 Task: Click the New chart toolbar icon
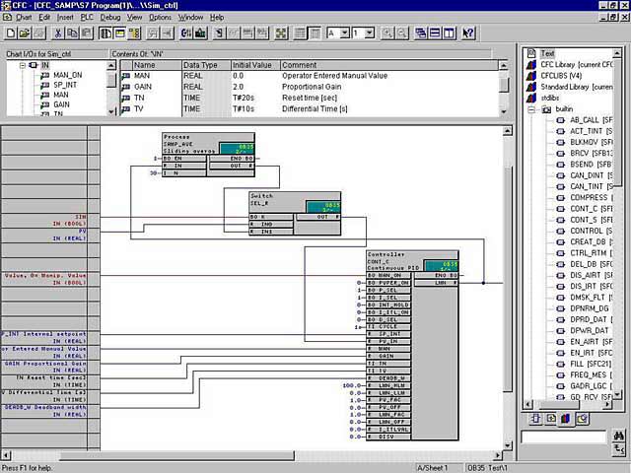point(8,33)
